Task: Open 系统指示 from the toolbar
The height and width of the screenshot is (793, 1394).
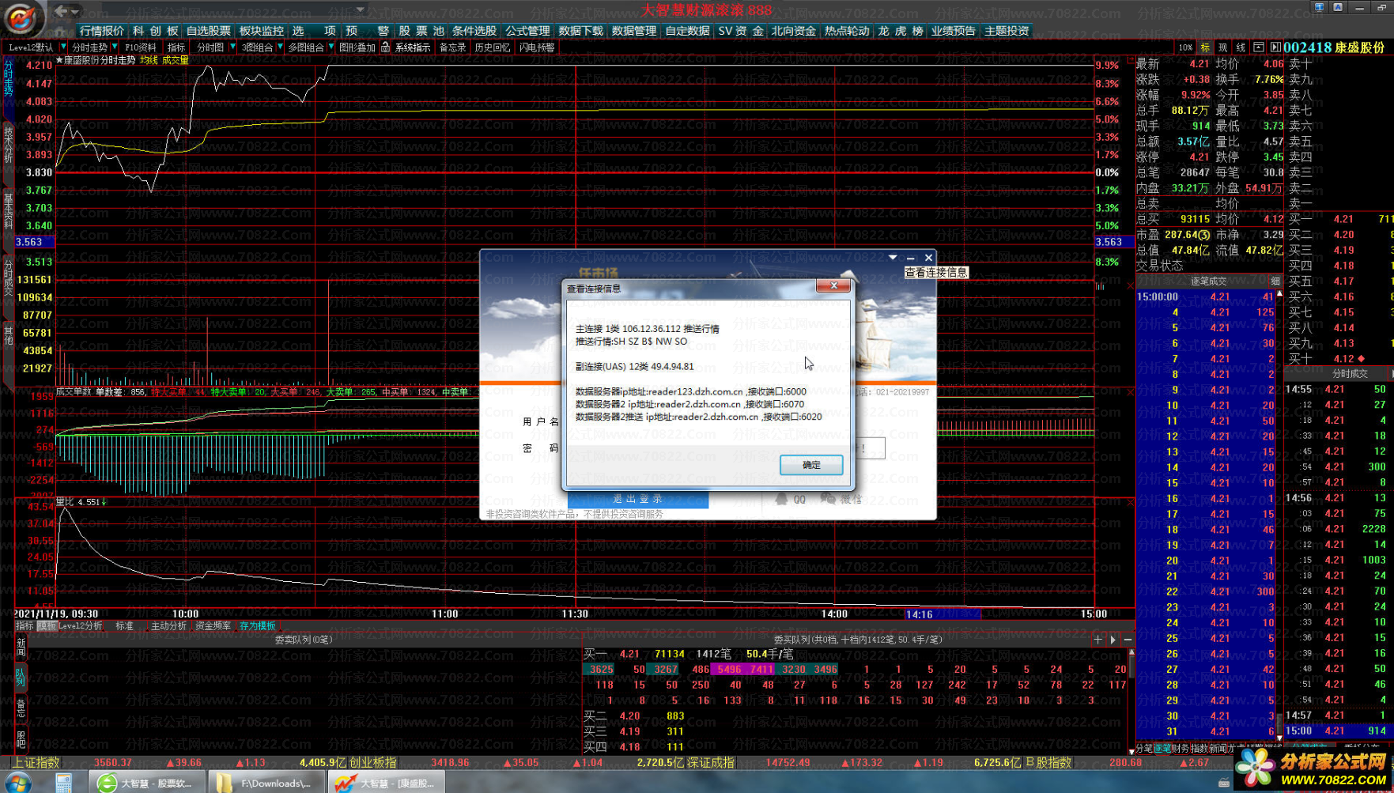Action: pos(413,47)
